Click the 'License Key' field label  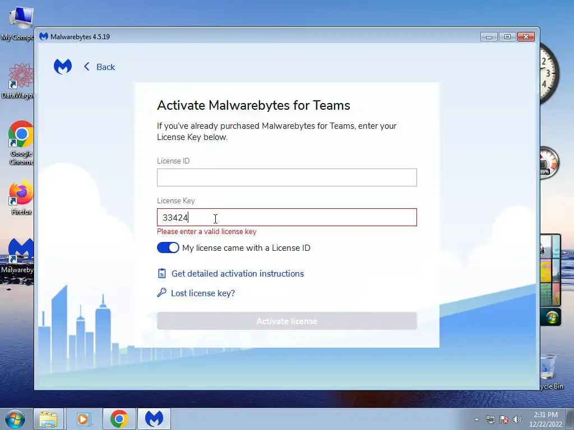click(x=175, y=201)
